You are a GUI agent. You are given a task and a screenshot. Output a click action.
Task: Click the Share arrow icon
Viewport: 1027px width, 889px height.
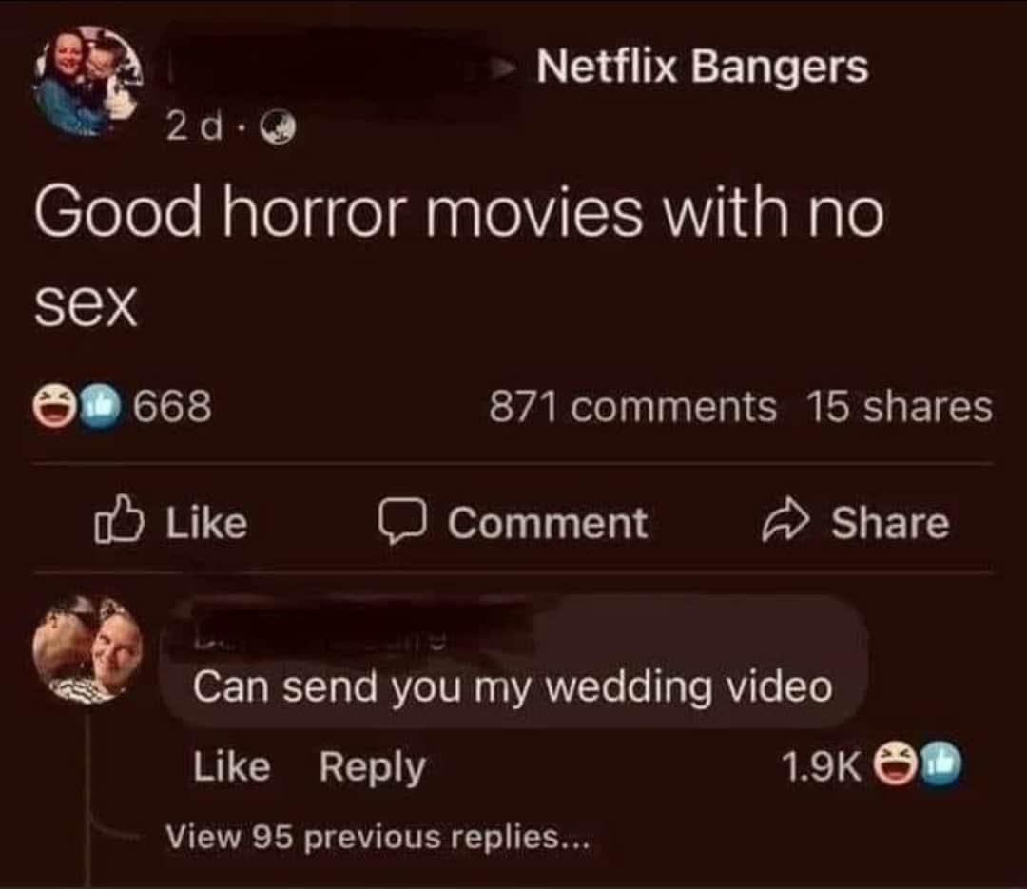pos(785,521)
